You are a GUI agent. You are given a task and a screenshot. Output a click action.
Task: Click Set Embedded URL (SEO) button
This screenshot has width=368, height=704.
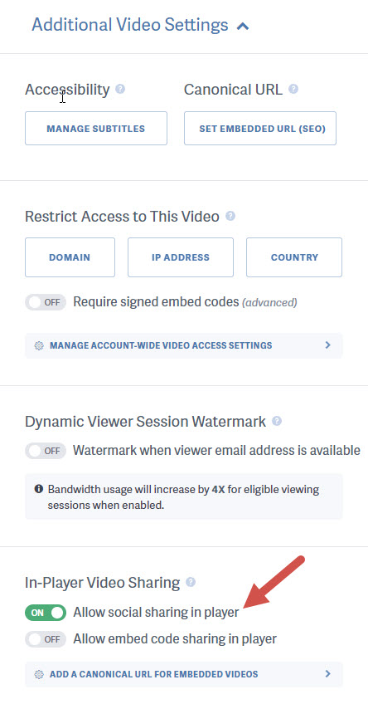(x=260, y=129)
